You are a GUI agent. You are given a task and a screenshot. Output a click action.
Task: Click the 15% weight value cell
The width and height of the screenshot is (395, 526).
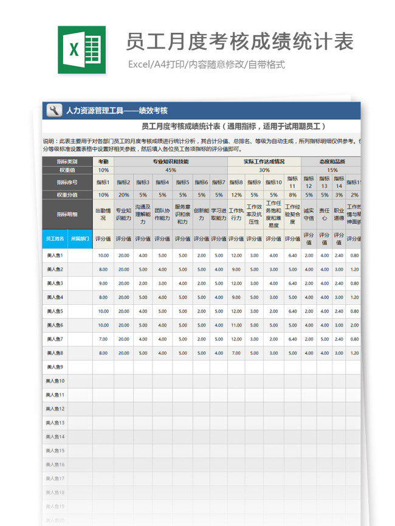(x=331, y=170)
